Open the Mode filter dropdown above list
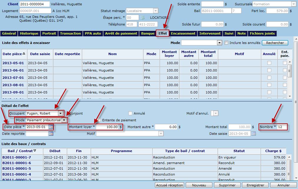 tap(219, 43)
